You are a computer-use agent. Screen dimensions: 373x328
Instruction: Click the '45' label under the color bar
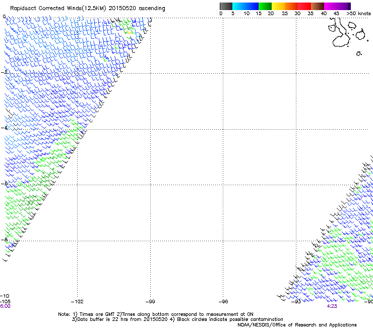tap(336, 14)
